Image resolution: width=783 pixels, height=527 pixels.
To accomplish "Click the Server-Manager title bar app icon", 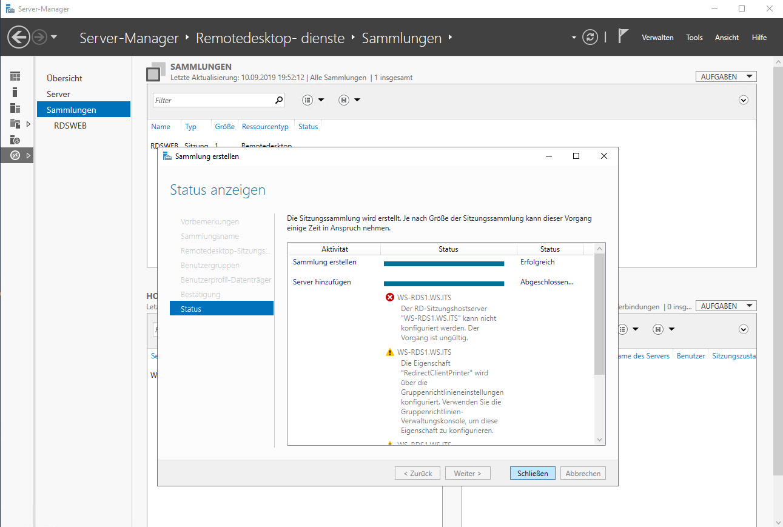I will (x=10, y=9).
